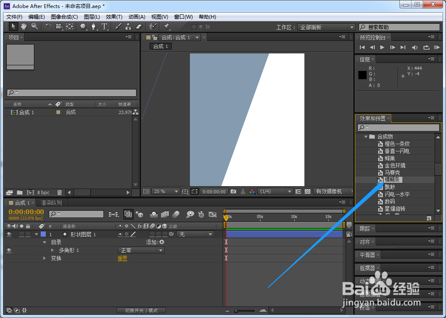Open the graph editor in timeline
Screen dimensions: 446x318
pos(212,214)
